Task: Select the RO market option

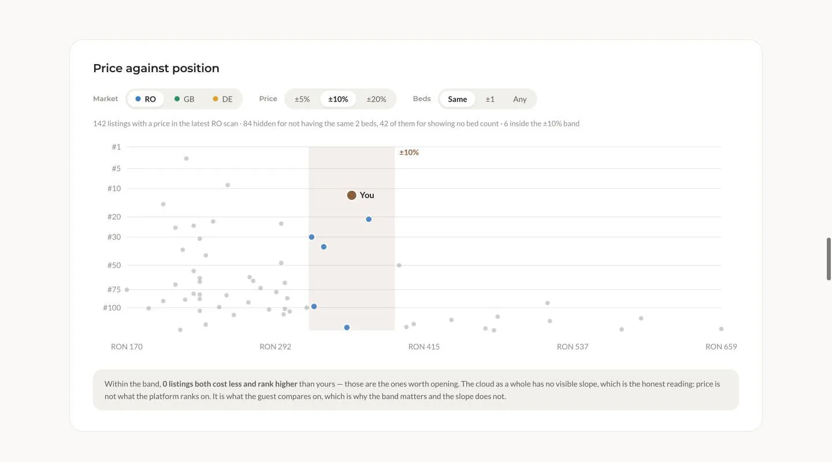Action: pyautogui.click(x=146, y=99)
